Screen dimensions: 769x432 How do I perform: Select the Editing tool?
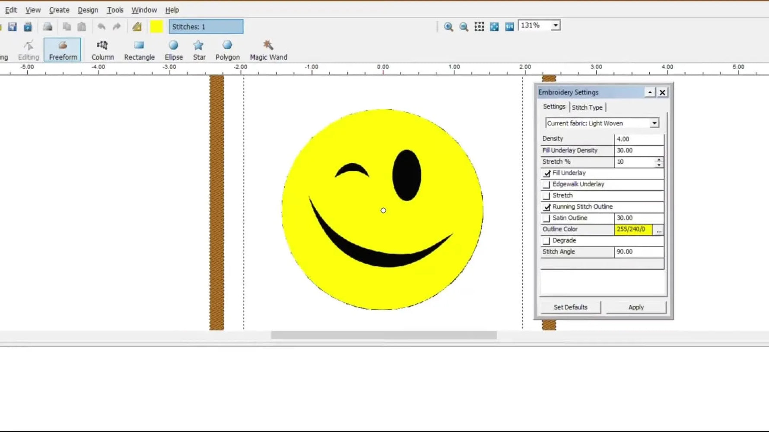tap(29, 50)
